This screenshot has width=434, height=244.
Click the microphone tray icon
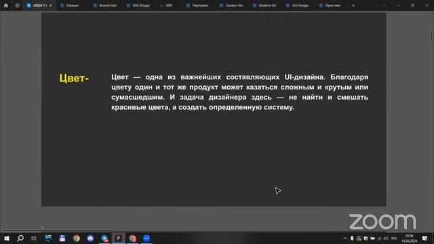352,239
